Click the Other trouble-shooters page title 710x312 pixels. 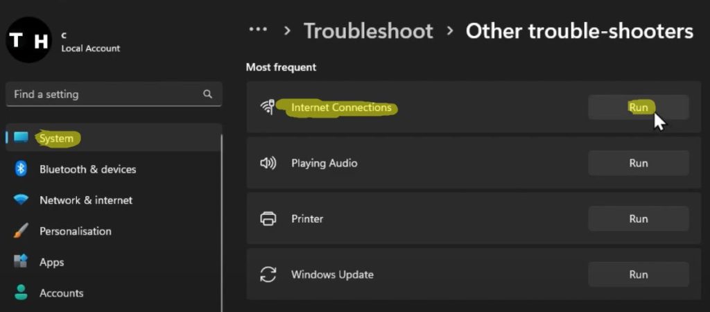[x=580, y=31]
